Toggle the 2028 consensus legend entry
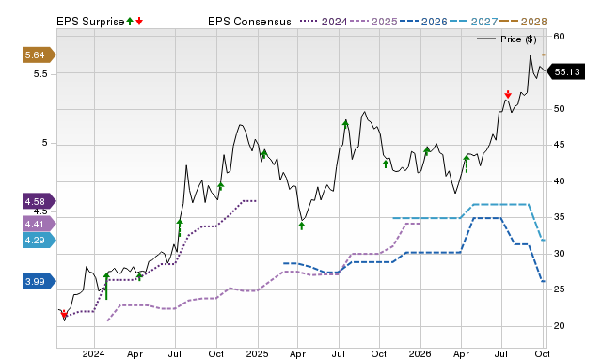Screen dimensions: 602x359 [523, 22]
